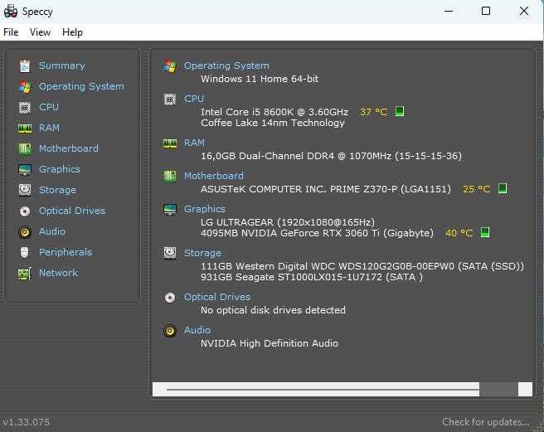Click the Graphics heading link in summary
This screenshot has height=432, width=544.
tap(204, 209)
